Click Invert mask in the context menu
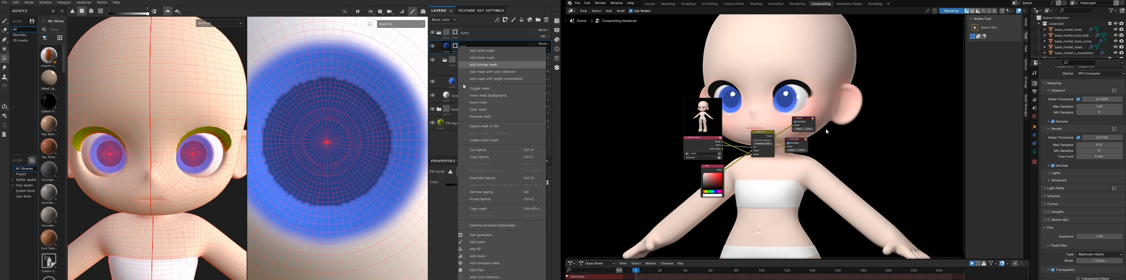The width and height of the screenshot is (1126, 280). coord(478,102)
